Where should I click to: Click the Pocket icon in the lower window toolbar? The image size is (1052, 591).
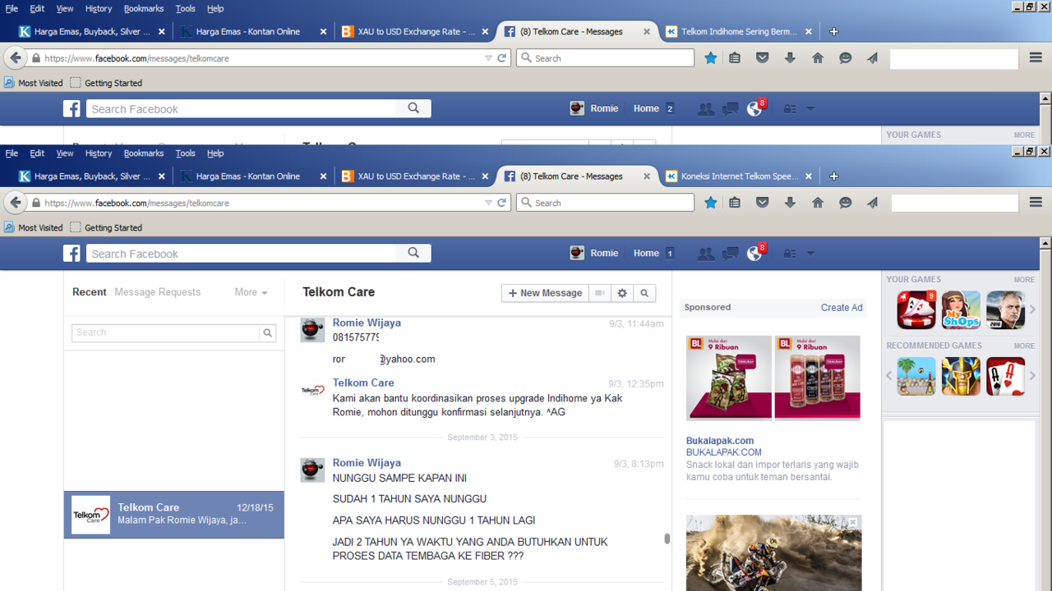762,203
